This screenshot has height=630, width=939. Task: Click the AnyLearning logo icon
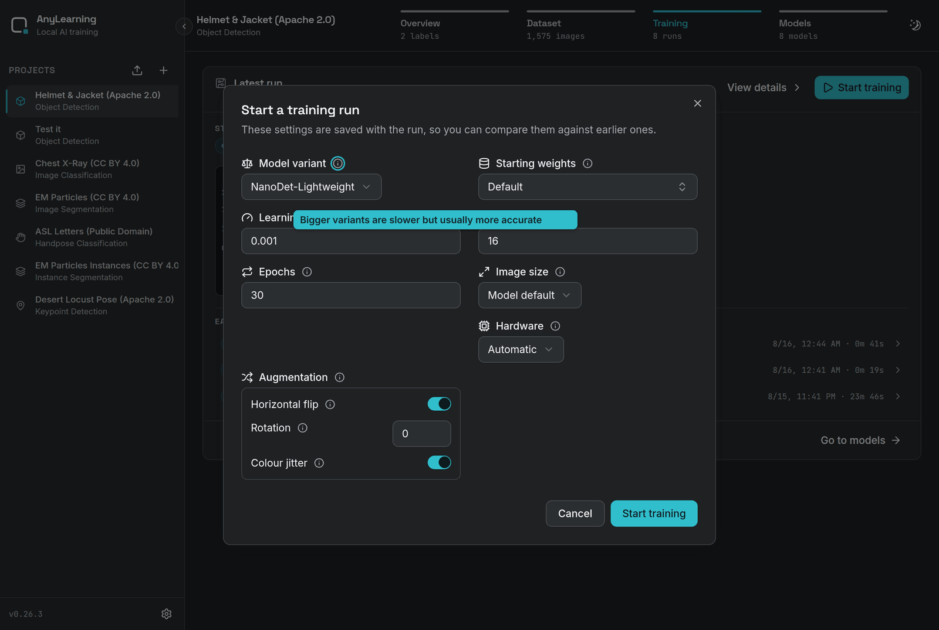(19, 25)
